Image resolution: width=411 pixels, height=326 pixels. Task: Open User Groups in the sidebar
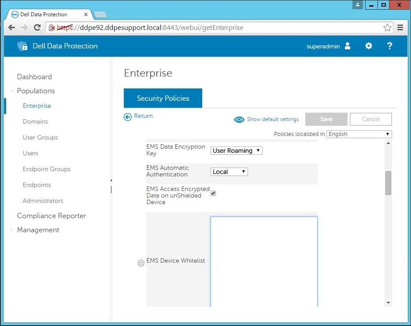point(40,137)
